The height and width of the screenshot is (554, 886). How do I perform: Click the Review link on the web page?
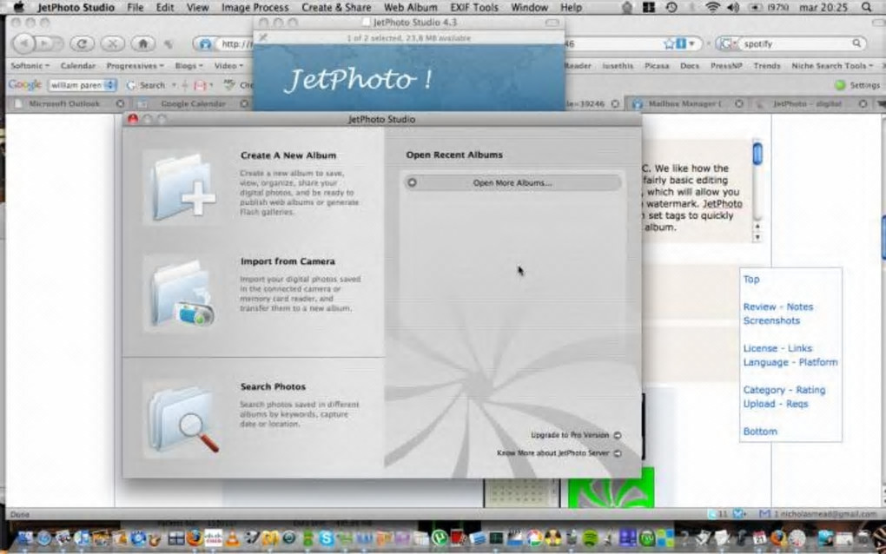(759, 307)
